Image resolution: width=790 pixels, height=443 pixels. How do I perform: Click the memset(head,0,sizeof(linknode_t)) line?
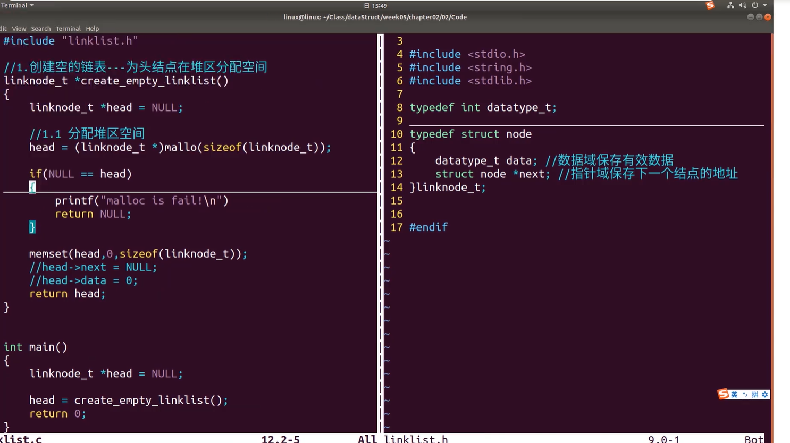pyautogui.click(x=138, y=254)
